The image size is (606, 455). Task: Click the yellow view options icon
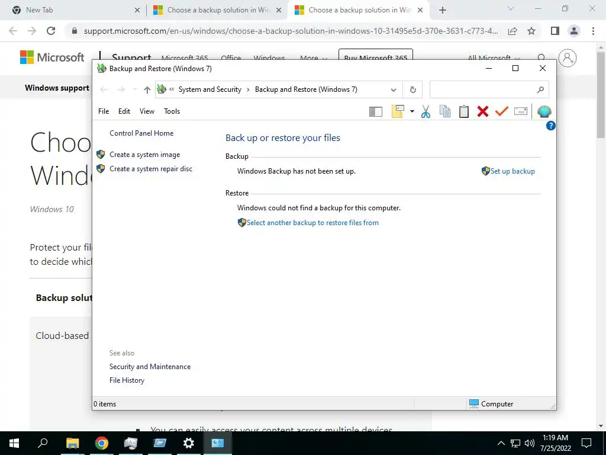pyautogui.click(x=398, y=111)
